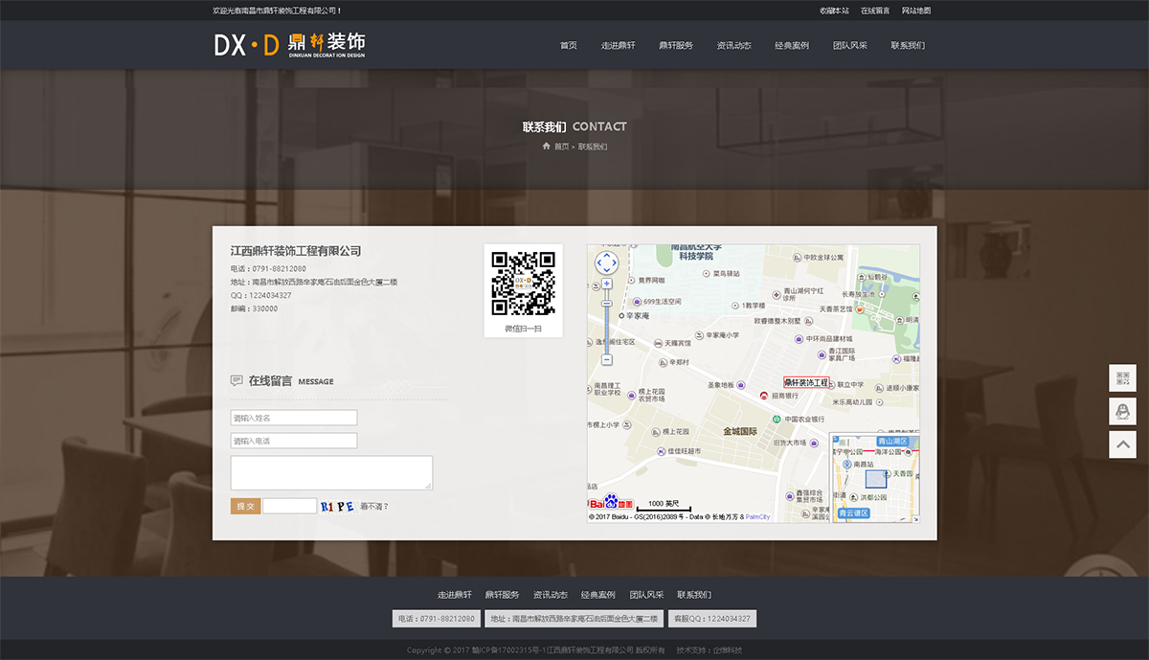Open 鼎轩服务 in the top navigation
1149x660 pixels.
coord(676,45)
